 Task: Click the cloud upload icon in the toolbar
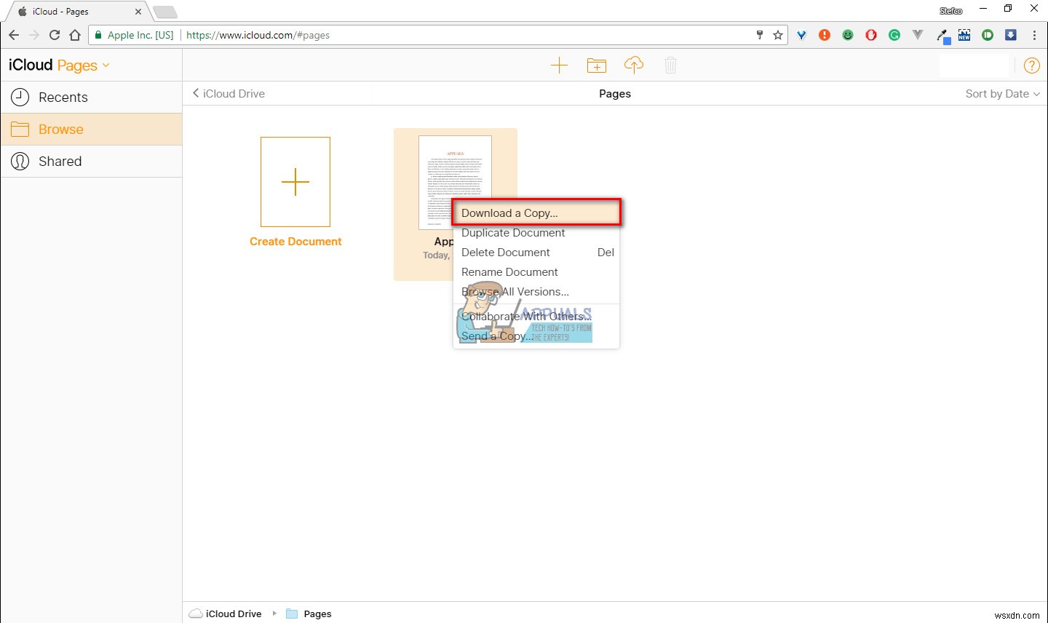pyautogui.click(x=634, y=66)
